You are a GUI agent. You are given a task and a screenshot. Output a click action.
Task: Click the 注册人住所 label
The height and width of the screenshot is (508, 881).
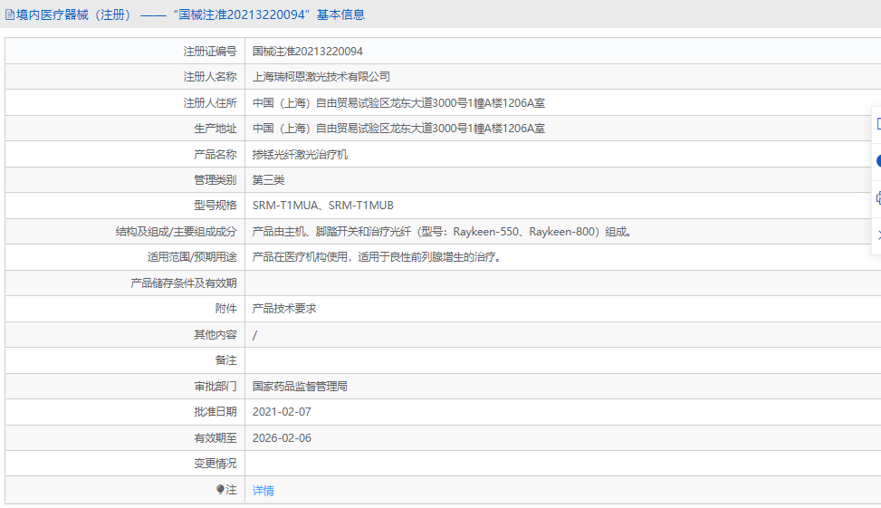209,103
